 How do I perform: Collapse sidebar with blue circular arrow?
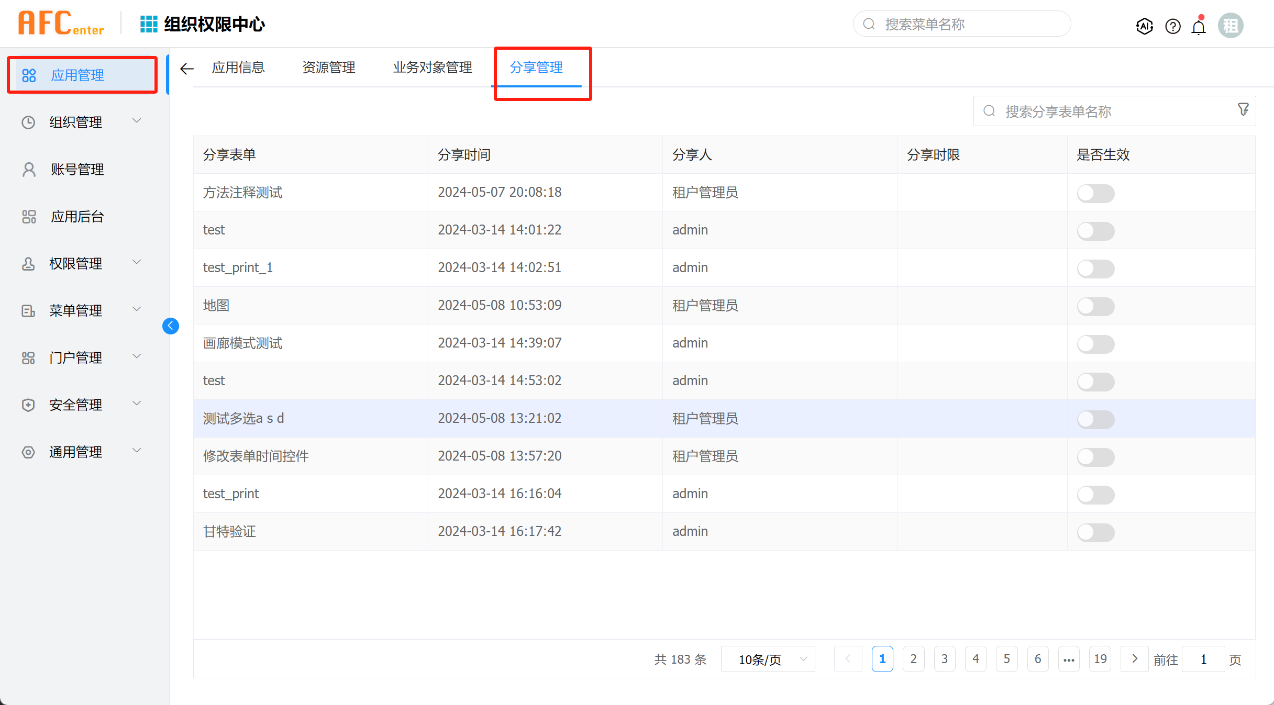[x=171, y=326]
